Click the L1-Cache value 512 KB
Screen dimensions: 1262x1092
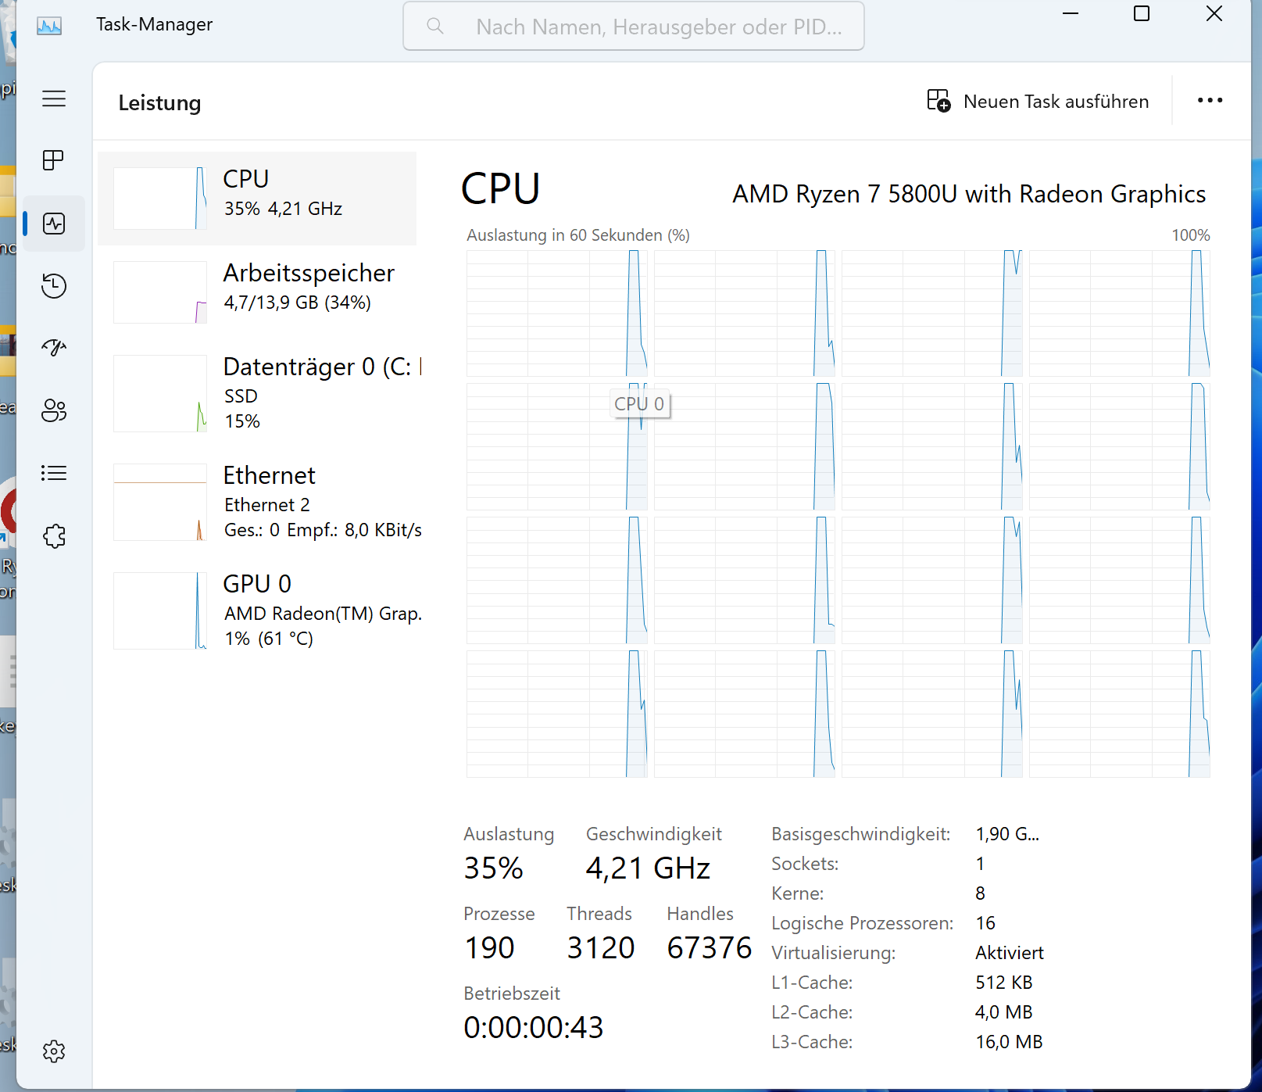(x=1004, y=983)
